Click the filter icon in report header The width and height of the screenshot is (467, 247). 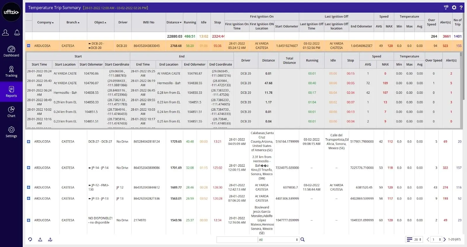[446, 8]
